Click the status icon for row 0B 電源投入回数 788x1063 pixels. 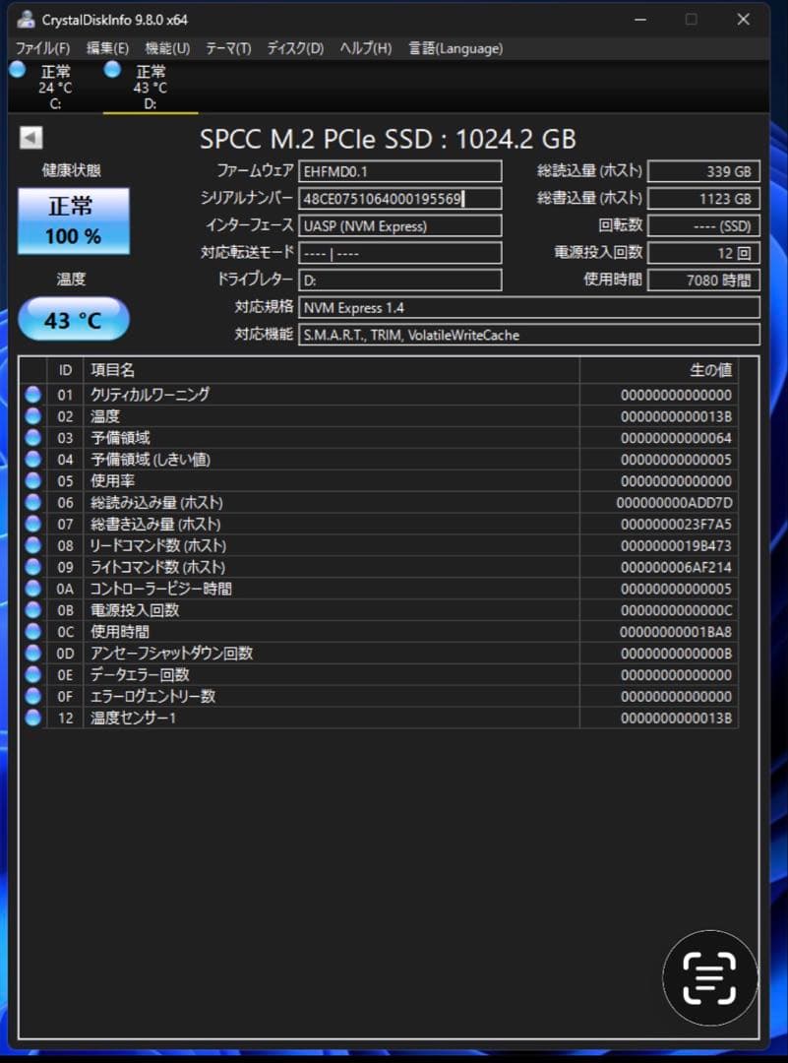[32, 610]
